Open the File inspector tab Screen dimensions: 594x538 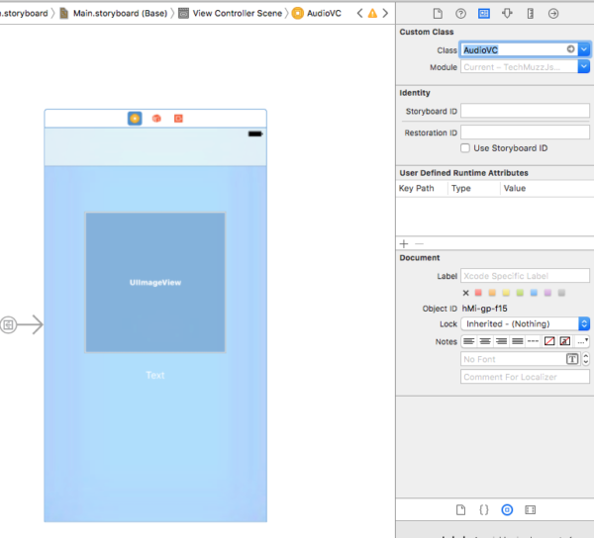pos(438,14)
